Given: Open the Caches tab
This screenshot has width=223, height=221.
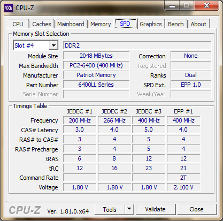Looking at the screenshot, I should pyautogui.click(x=42, y=24).
